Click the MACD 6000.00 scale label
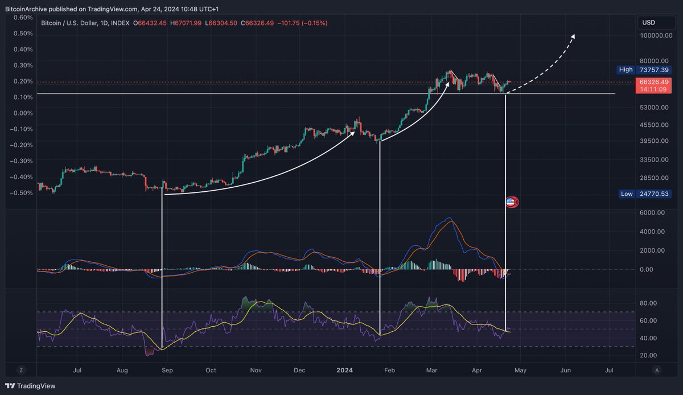The image size is (683, 395). point(652,212)
